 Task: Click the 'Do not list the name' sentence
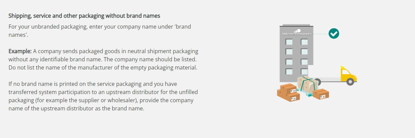[x=103, y=67]
